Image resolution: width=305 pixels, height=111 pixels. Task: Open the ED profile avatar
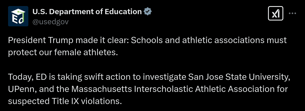point(18,16)
